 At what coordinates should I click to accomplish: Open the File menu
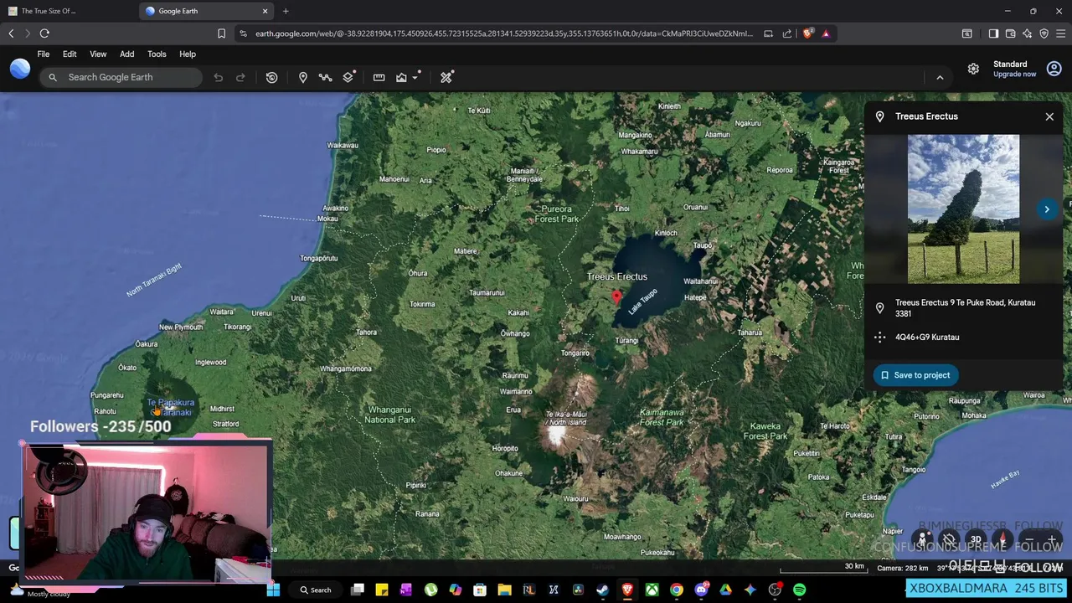pyautogui.click(x=43, y=54)
